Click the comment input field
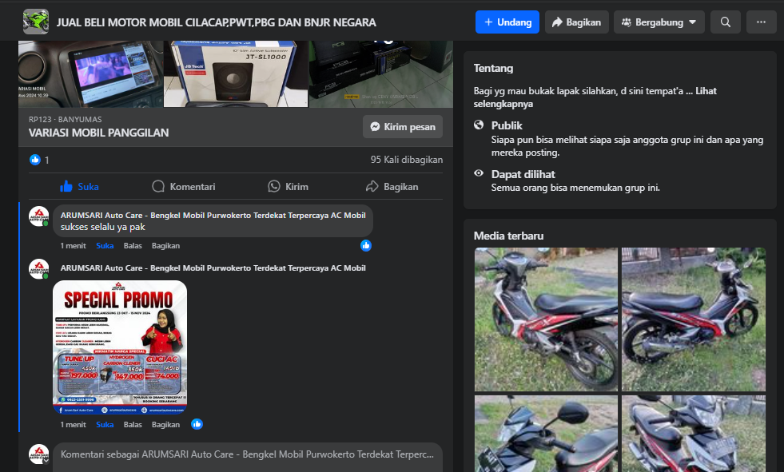This screenshot has width=784, height=472. [248, 457]
